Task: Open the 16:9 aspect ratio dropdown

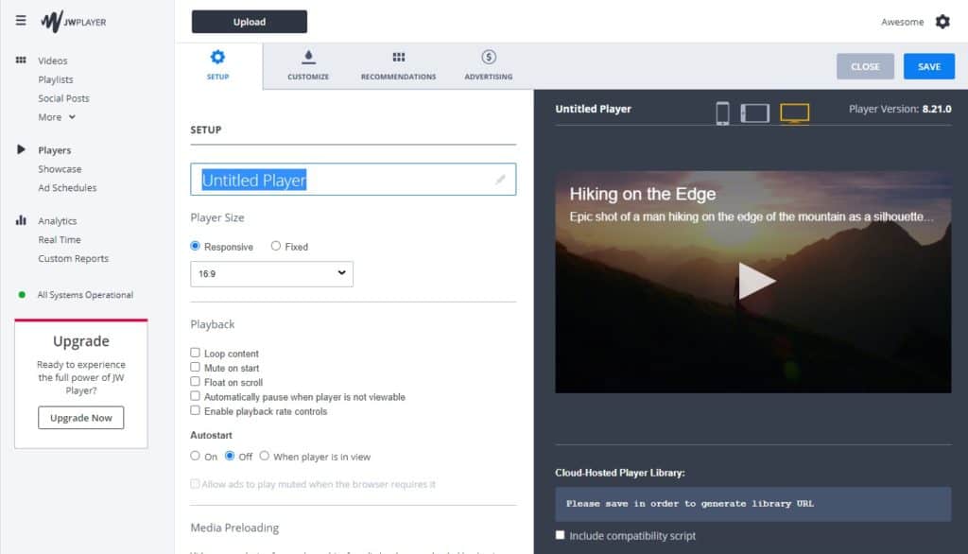Action: (x=271, y=273)
